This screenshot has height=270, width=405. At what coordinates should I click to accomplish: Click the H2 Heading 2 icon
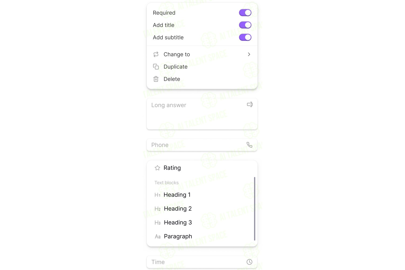point(157,209)
